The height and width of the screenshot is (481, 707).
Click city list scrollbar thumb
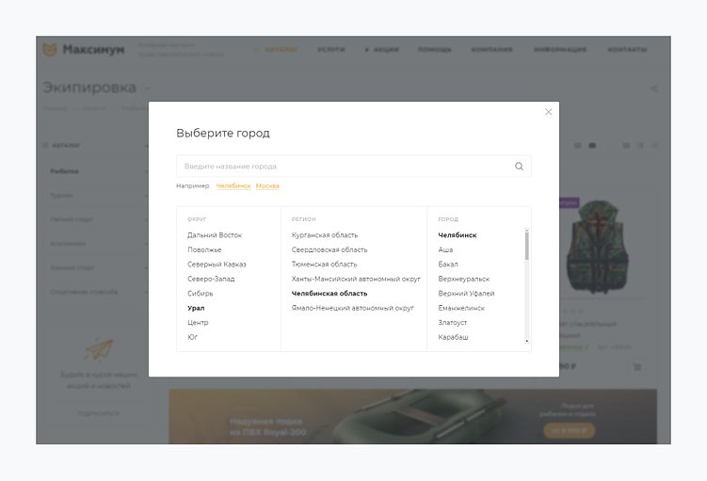tap(526, 246)
